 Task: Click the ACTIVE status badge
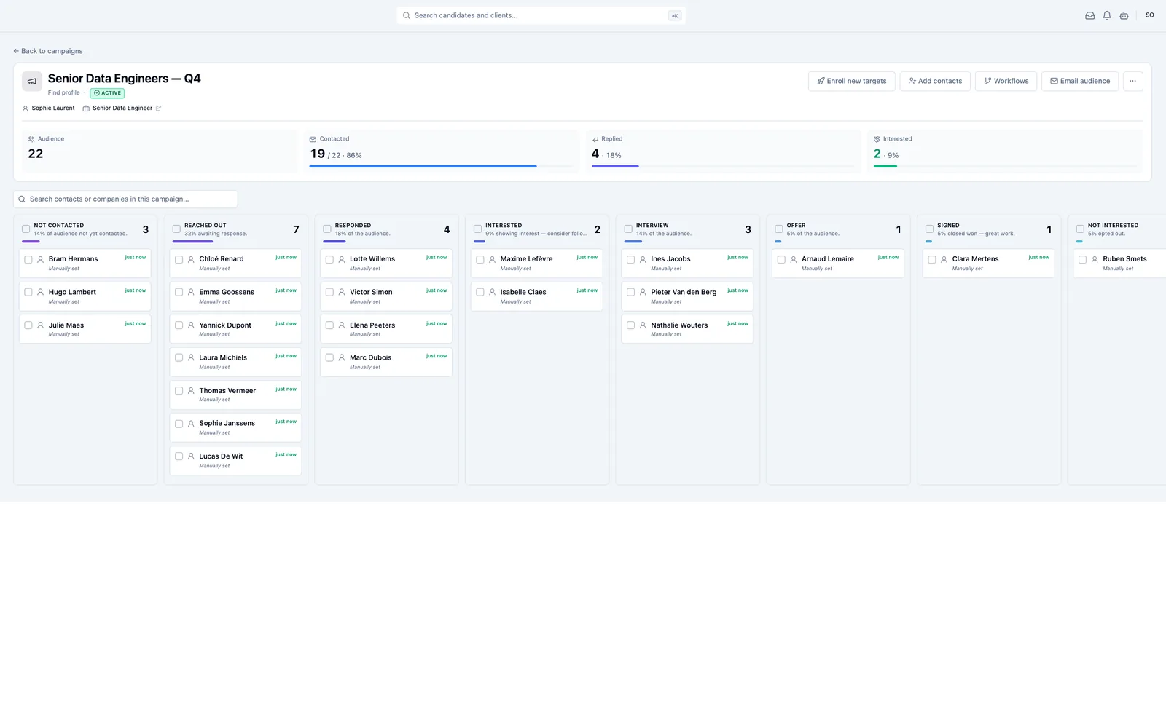(107, 93)
